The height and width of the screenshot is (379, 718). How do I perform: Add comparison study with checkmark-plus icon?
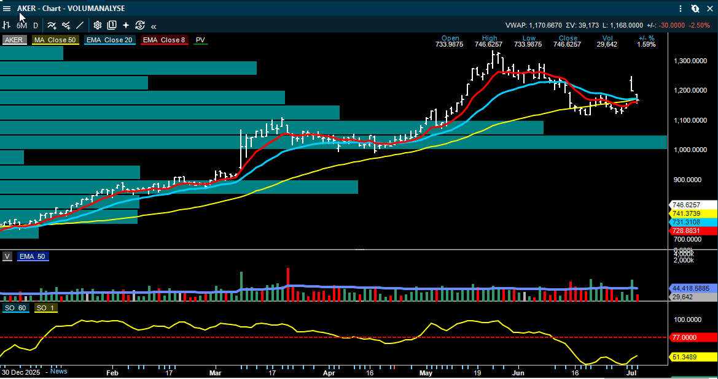(x=66, y=26)
